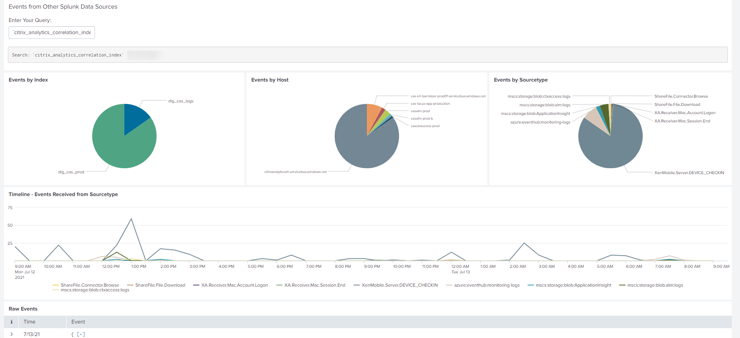
Task: Toggle ShareFile.File.Download legend entry
Action: point(160,285)
